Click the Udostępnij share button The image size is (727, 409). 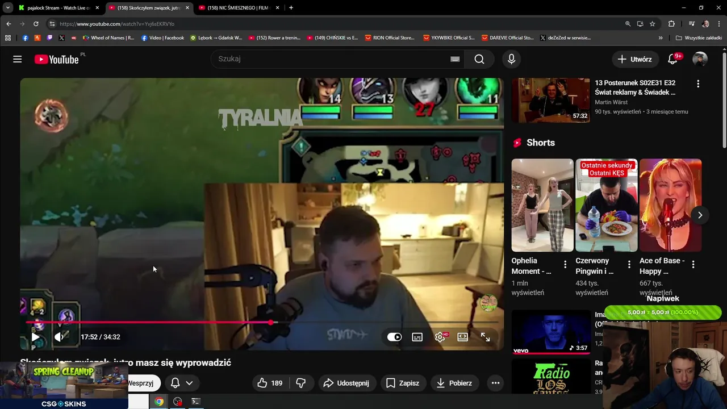pos(346,383)
